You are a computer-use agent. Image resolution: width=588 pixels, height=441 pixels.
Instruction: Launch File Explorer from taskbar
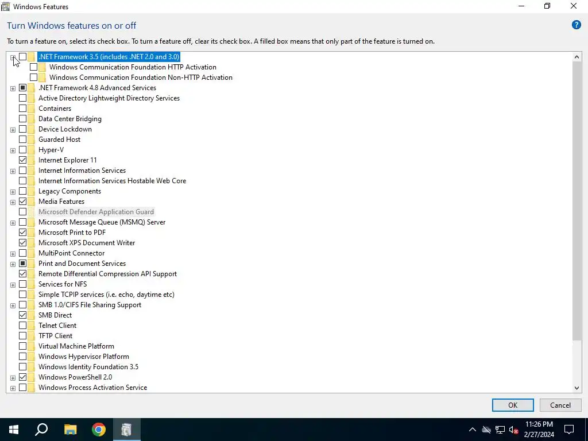70,430
